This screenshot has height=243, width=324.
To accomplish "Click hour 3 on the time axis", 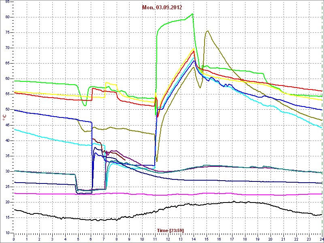I will pyautogui.click(x=52, y=239).
